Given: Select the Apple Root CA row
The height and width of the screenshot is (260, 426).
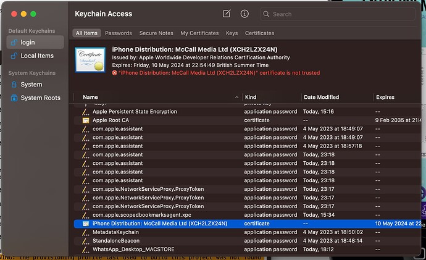Looking at the screenshot, I should [x=247, y=120].
